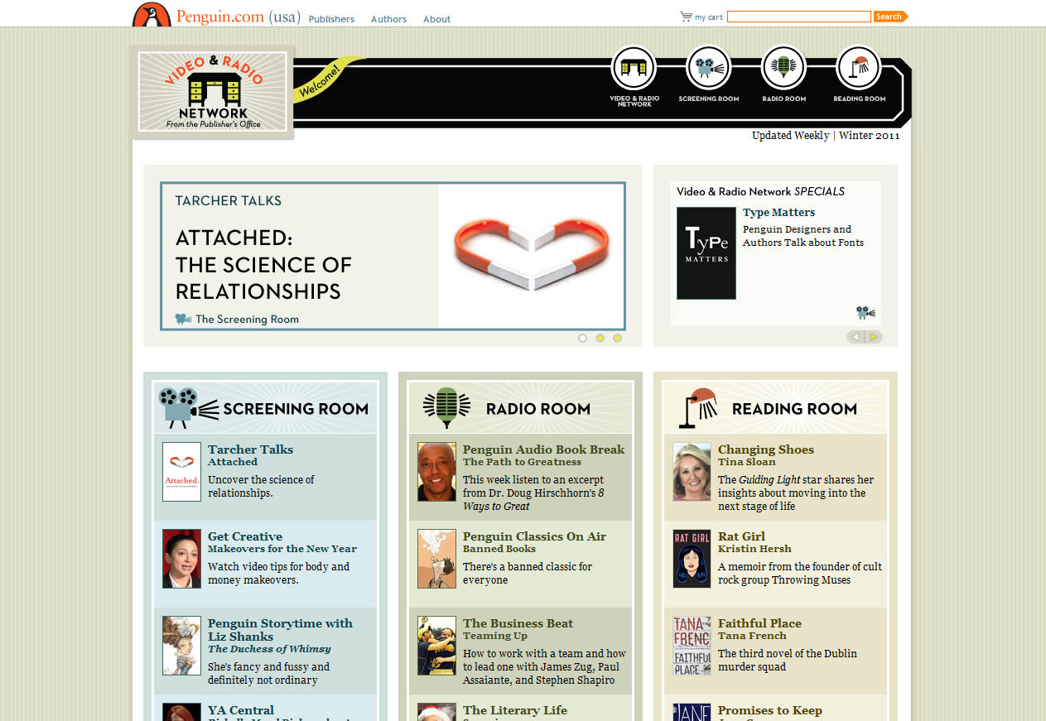Click the Get Creative presenter thumbnail
1046x721 pixels.
(181, 559)
